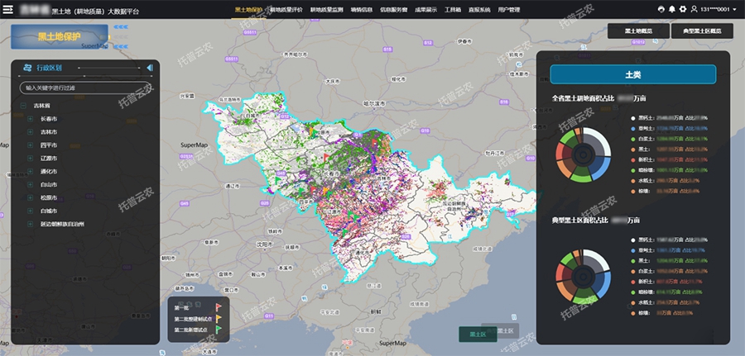The height and width of the screenshot is (356, 745).
Task: Open the 工具箱 menu item
Action: pyautogui.click(x=453, y=9)
